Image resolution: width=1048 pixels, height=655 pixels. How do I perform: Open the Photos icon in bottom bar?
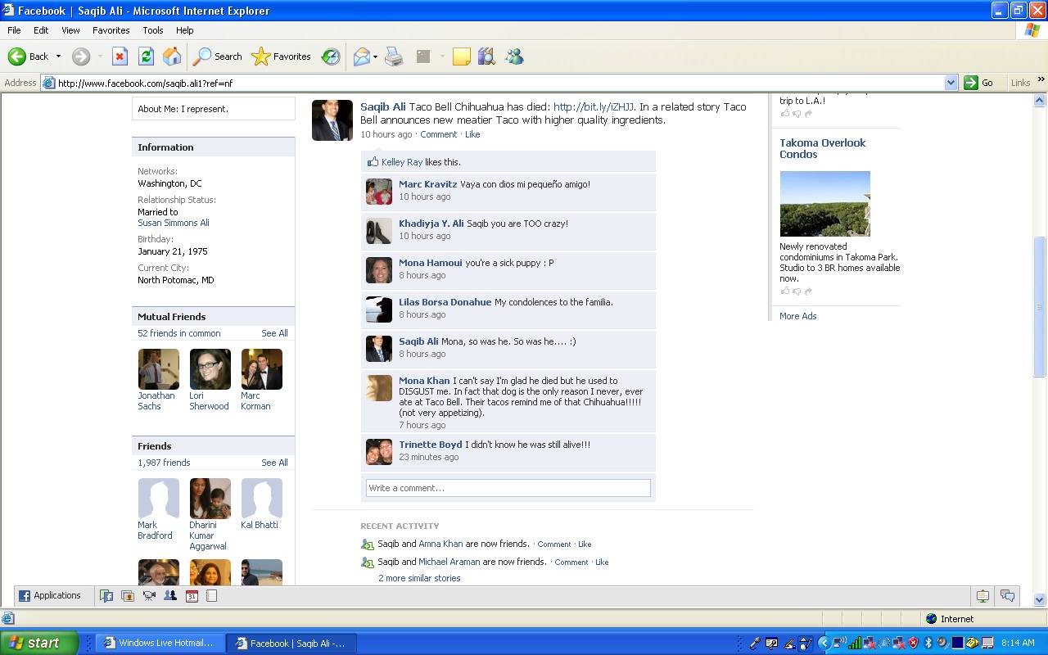(128, 596)
